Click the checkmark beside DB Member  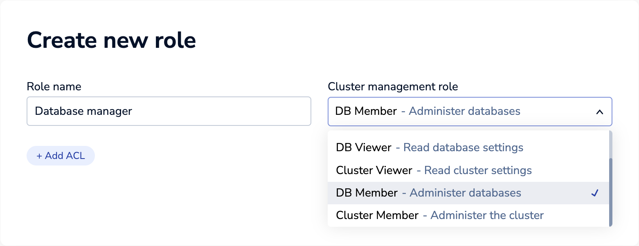(595, 193)
